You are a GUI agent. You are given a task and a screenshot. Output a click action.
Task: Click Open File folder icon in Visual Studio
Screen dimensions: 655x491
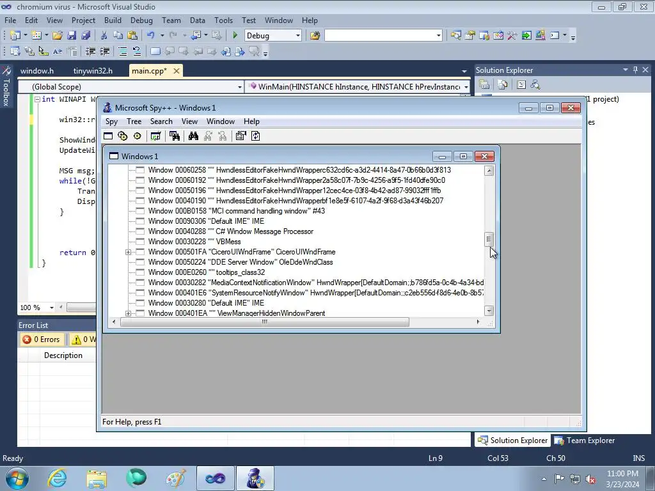[57, 36]
